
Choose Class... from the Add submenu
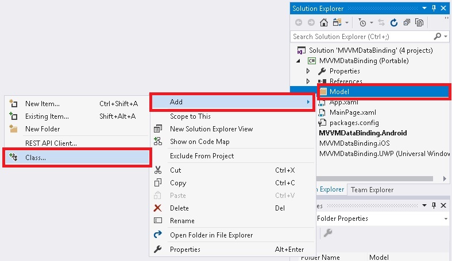36,157
